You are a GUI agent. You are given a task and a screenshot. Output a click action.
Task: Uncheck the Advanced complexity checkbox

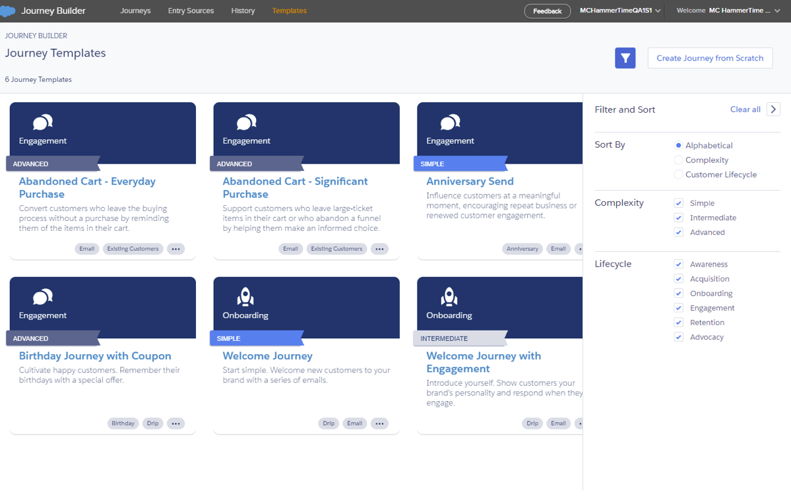(x=678, y=233)
